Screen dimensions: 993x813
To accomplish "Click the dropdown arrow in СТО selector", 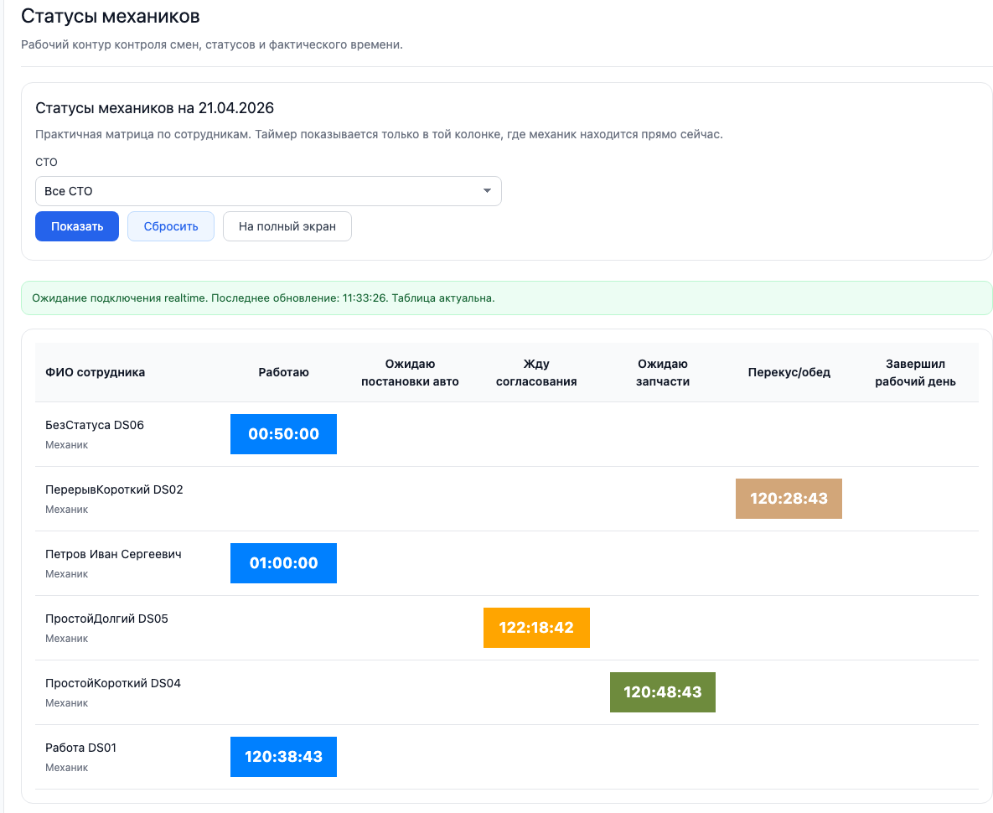I will 487,191.
